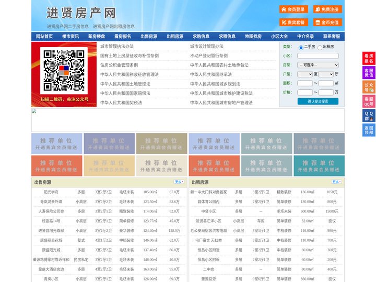376x282 pixels.
Task: Open the 中华人民共和国继承法 link
Action: click(x=211, y=74)
